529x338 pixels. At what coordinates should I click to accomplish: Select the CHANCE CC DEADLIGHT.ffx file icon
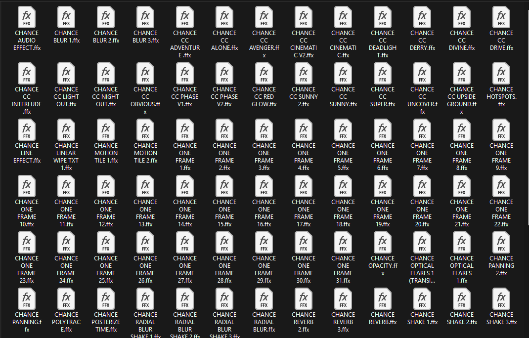click(383, 17)
